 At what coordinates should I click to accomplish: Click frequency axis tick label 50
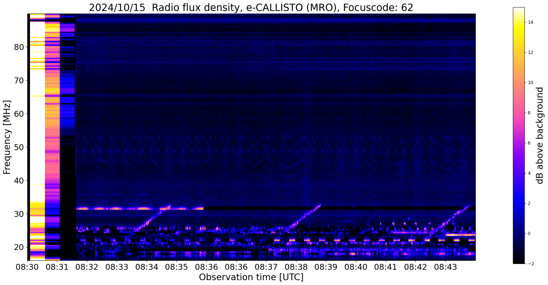click(x=19, y=147)
